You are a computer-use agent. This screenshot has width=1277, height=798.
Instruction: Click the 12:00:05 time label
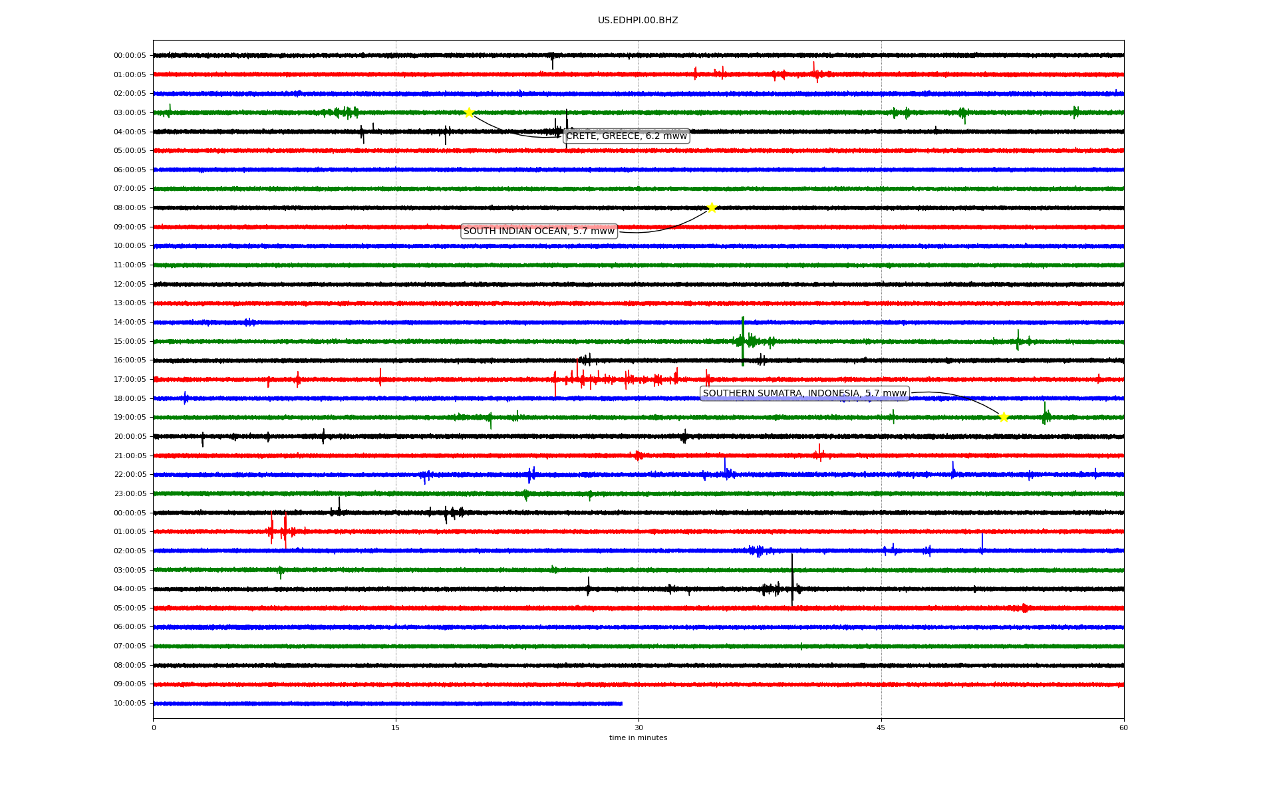tap(130, 285)
